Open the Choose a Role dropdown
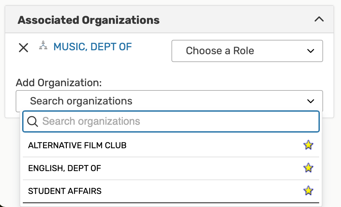Viewport: 341px width, 207px height. [x=247, y=51]
